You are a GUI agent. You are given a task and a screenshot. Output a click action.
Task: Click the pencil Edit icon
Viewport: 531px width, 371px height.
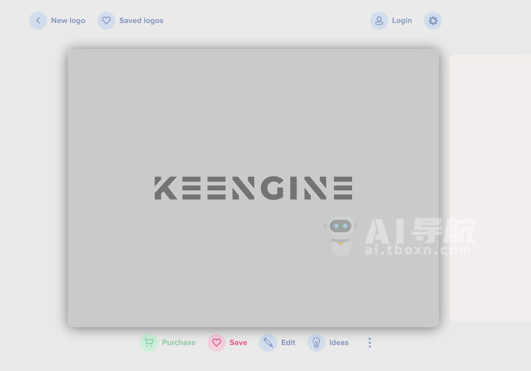pyautogui.click(x=268, y=343)
